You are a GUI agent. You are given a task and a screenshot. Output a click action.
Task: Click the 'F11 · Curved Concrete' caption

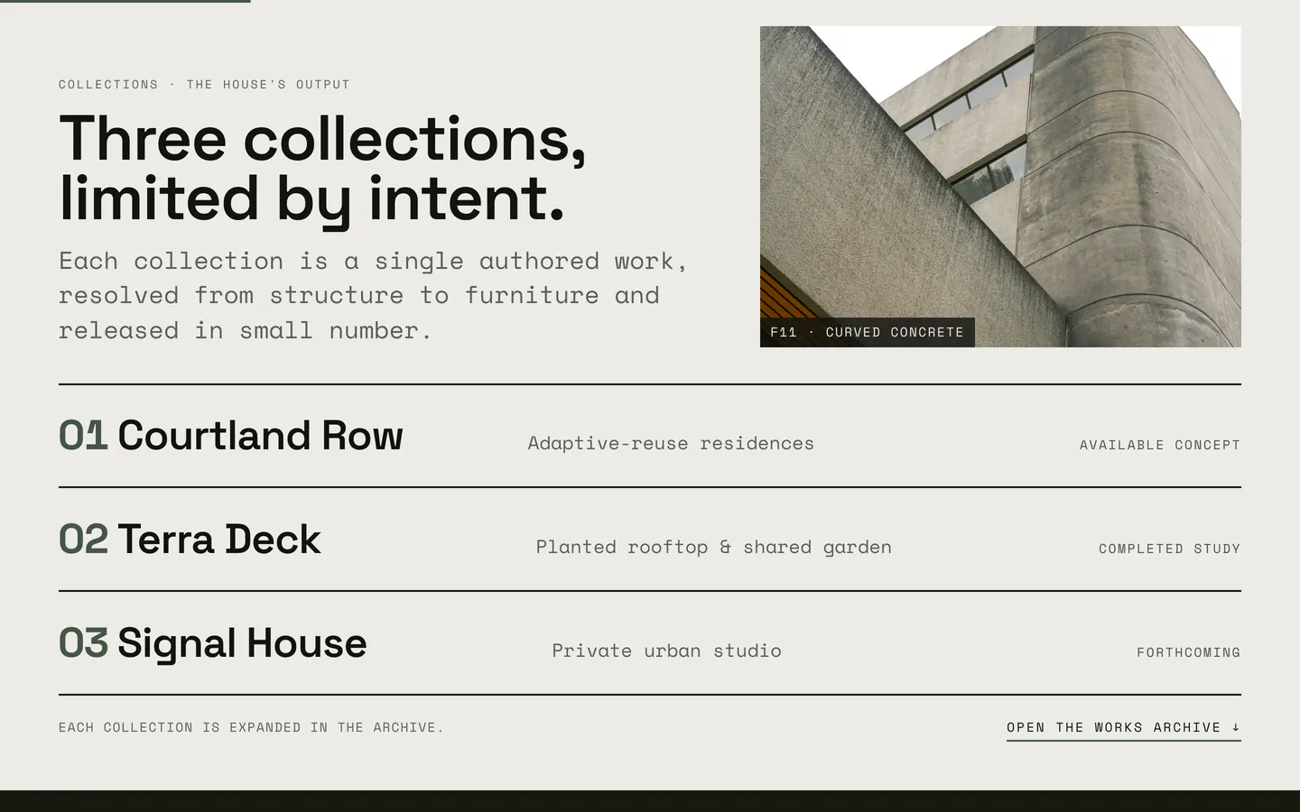pos(867,332)
